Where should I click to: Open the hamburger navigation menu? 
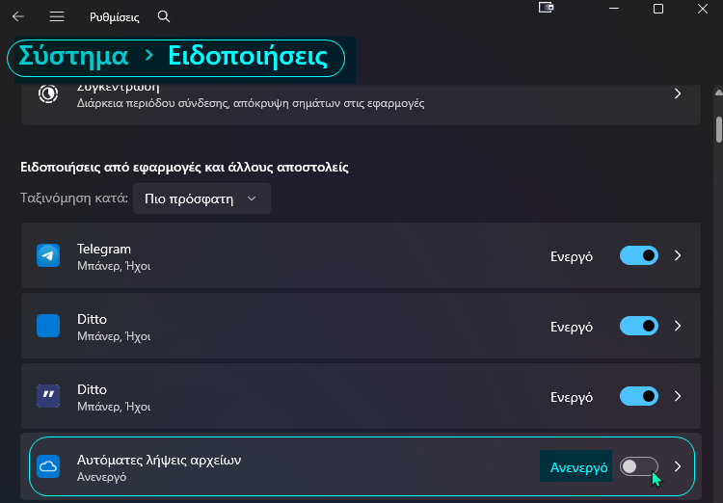pyautogui.click(x=57, y=16)
